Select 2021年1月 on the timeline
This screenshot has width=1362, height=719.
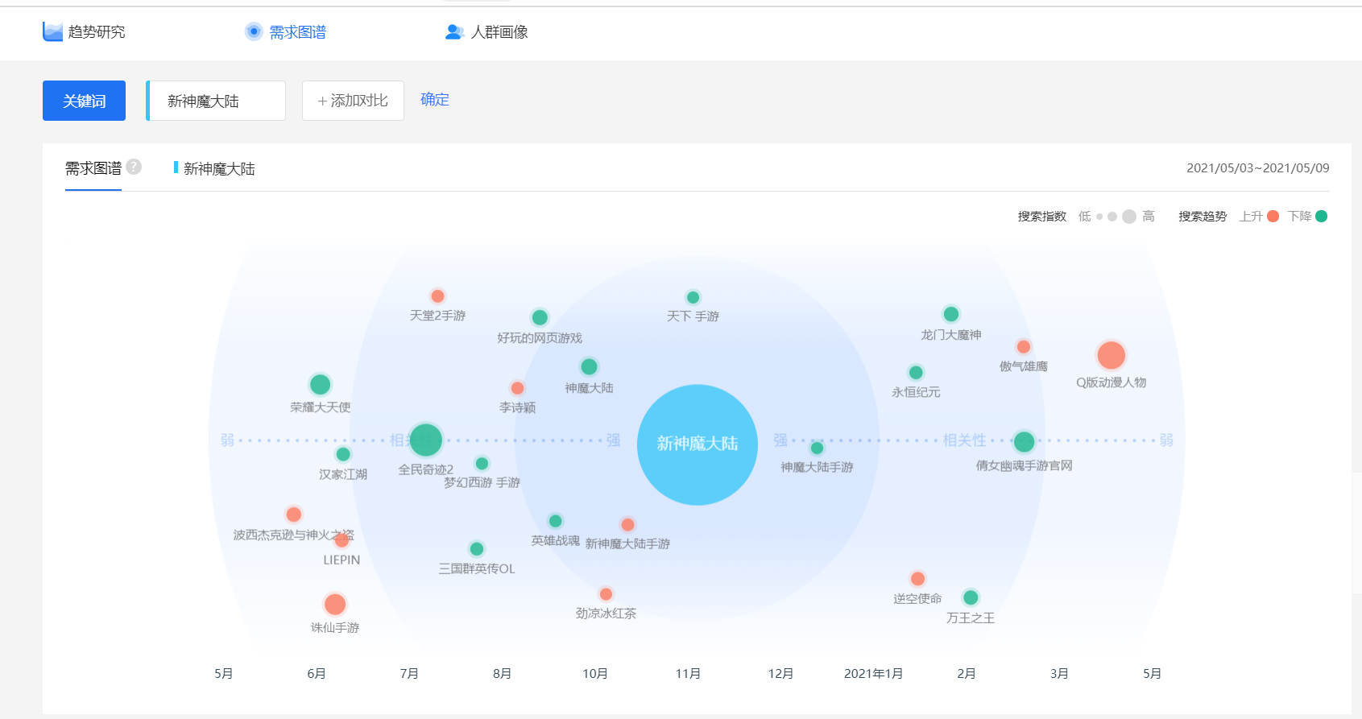[x=873, y=674]
